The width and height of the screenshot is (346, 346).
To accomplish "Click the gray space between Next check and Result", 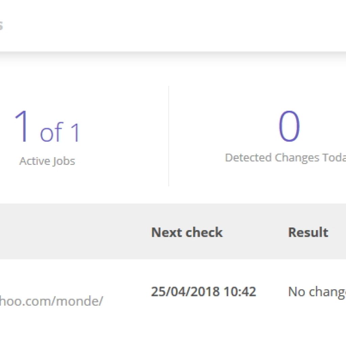I will click(x=255, y=232).
